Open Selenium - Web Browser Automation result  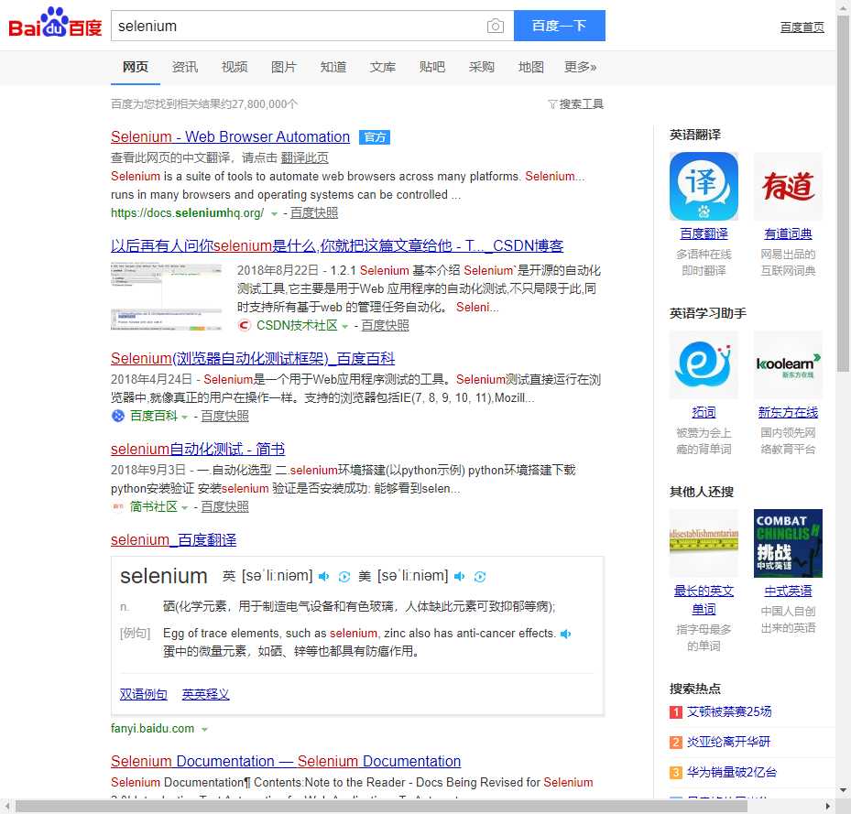[230, 136]
